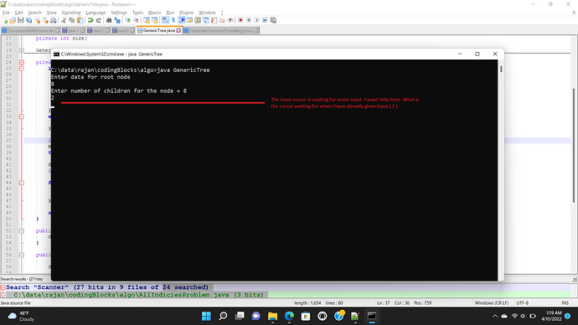Screen dimensions: 578x325
Task: Click the Save Recorded Macro icon
Action: (273, 20)
